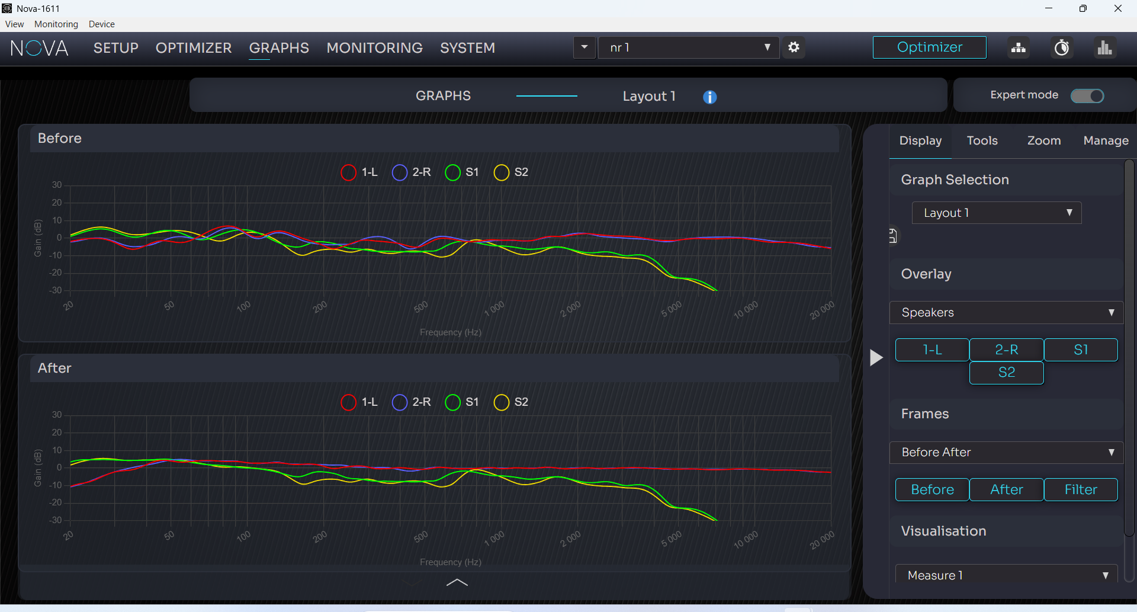Click "Frequency (Hz)" label under Before graph
Screen dimensions: 1137x612
click(x=450, y=332)
